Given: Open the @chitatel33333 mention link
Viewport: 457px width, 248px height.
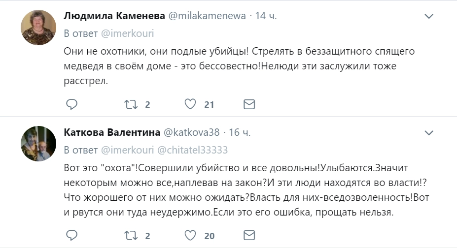Looking at the screenshot, I should coord(192,150).
